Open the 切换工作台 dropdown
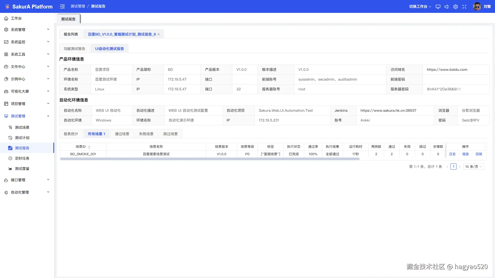 pyautogui.click(x=420, y=7)
